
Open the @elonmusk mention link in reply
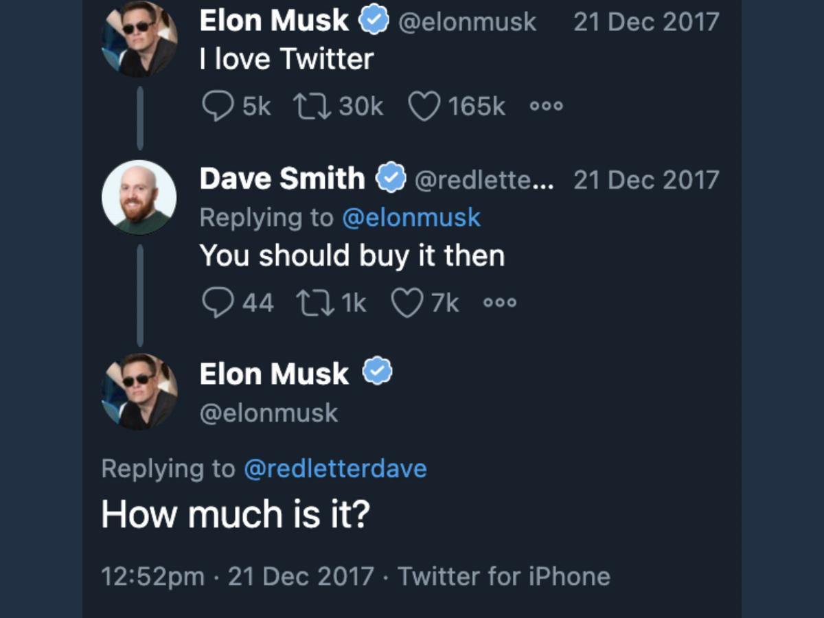411,218
